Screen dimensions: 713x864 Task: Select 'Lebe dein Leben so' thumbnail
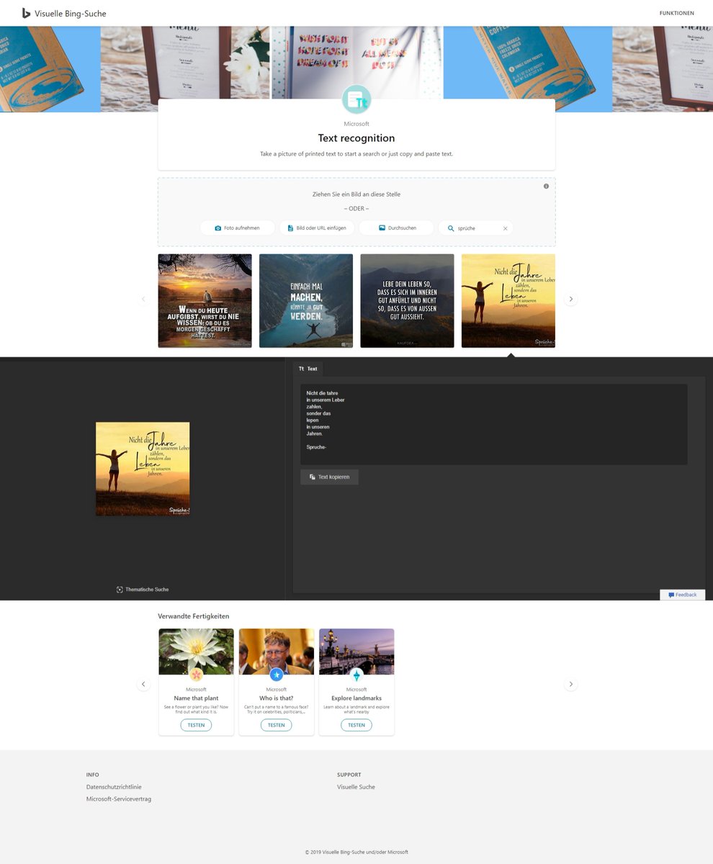click(x=407, y=301)
